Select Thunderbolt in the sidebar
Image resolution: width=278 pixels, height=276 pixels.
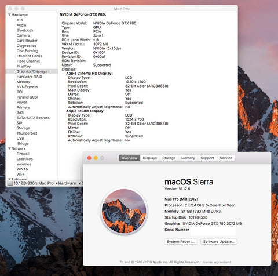[x=27, y=133]
